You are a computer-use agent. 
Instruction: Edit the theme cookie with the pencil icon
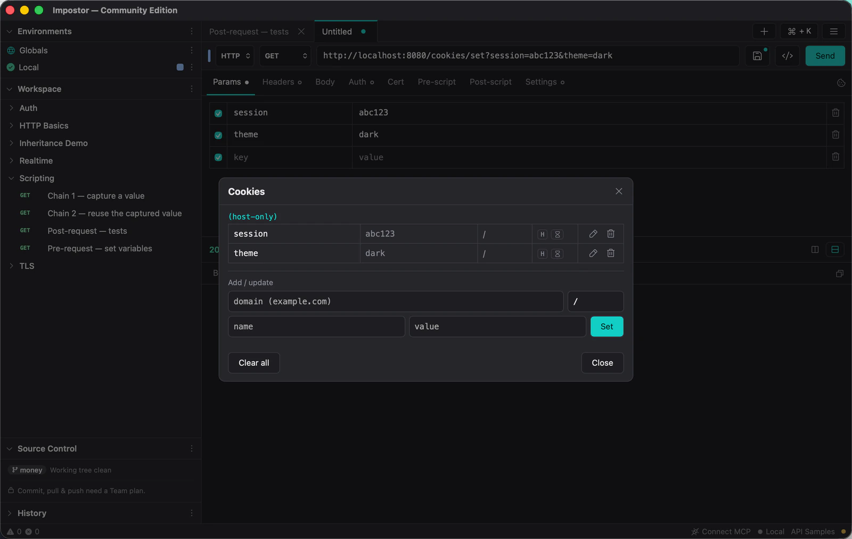(593, 254)
